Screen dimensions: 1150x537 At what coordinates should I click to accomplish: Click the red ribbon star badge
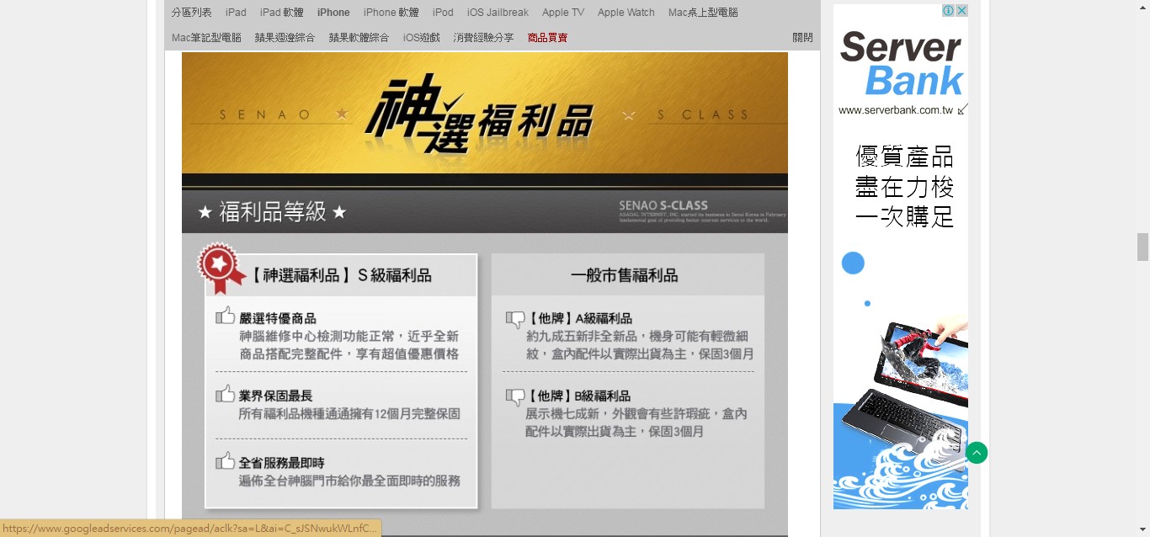pos(220,267)
